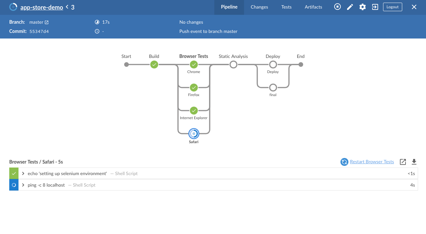
Task: Switch to the Changes tab
Action: click(259, 7)
